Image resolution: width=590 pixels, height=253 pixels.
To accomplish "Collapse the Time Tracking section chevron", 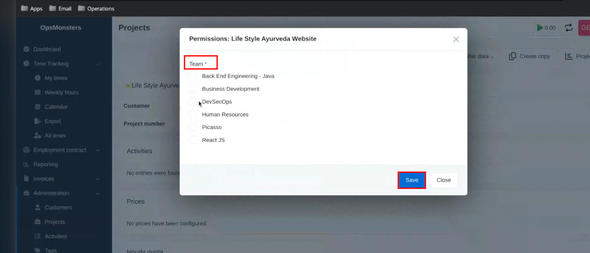I will click(98, 64).
